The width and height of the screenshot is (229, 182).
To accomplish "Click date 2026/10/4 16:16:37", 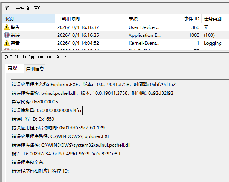I will pyautogui.click(x=78, y=27).
